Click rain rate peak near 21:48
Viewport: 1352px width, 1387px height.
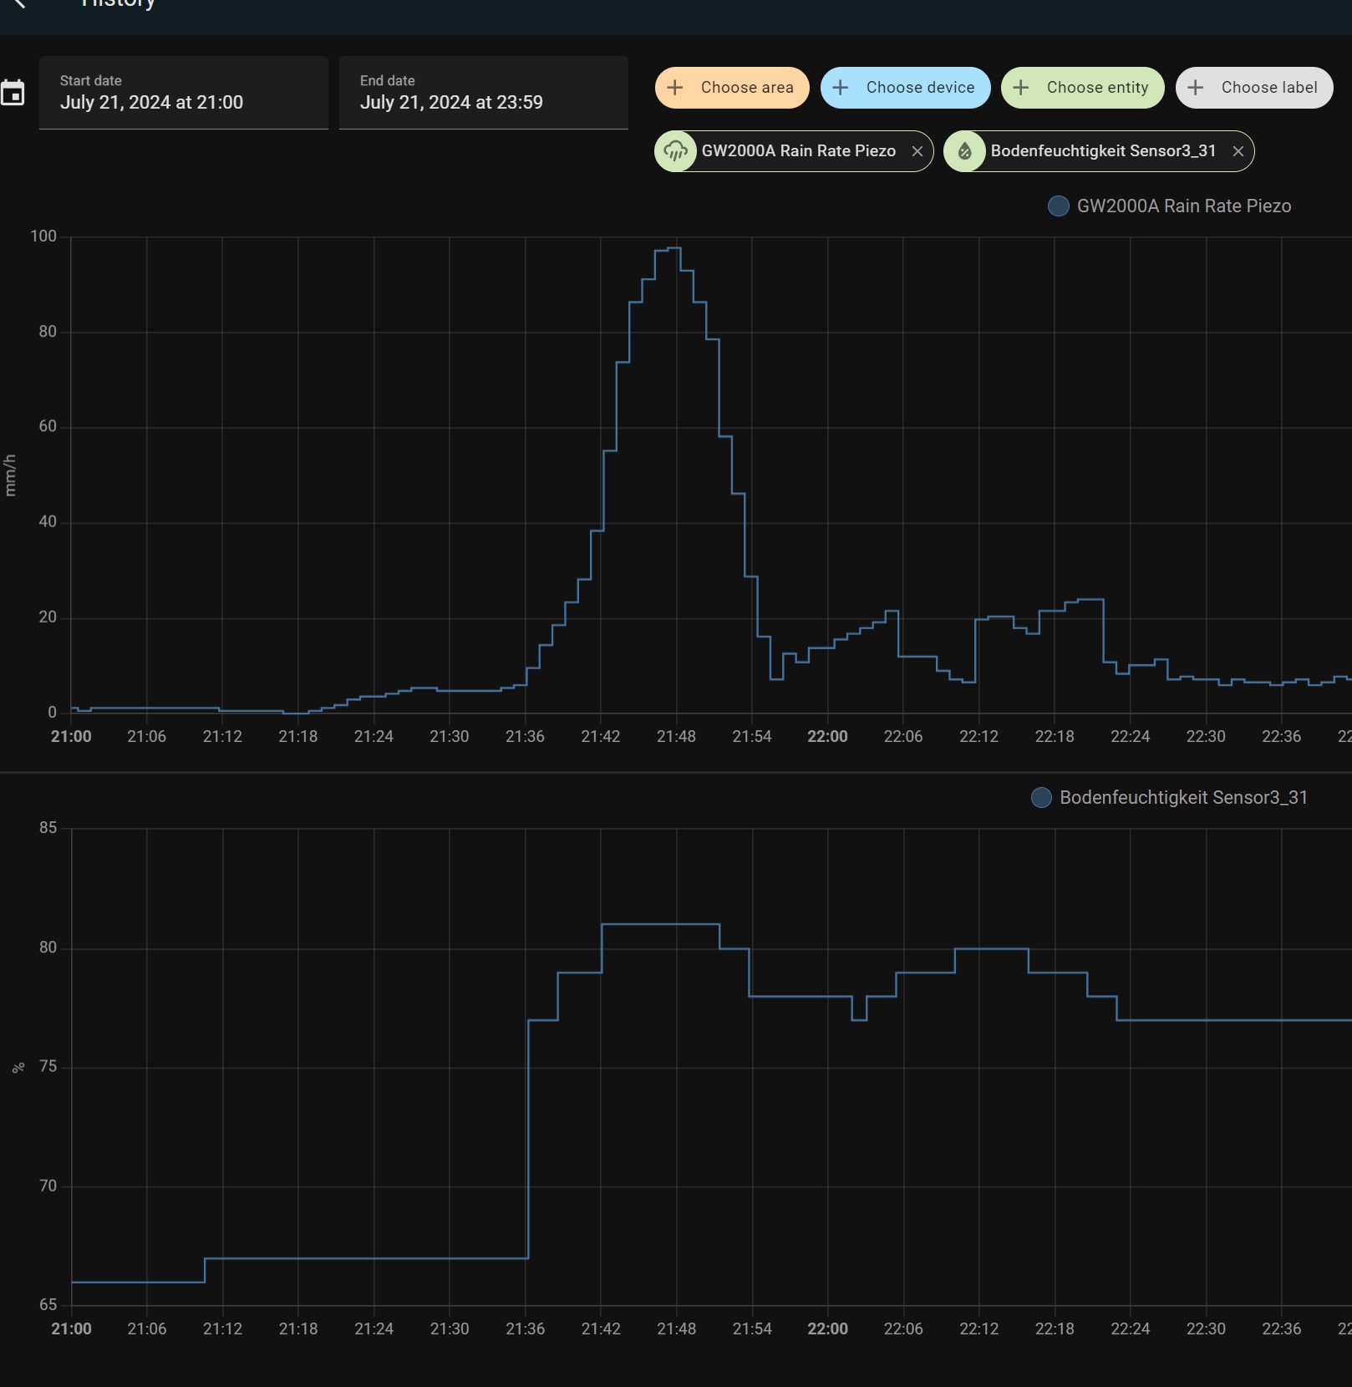tap(673, 248)
